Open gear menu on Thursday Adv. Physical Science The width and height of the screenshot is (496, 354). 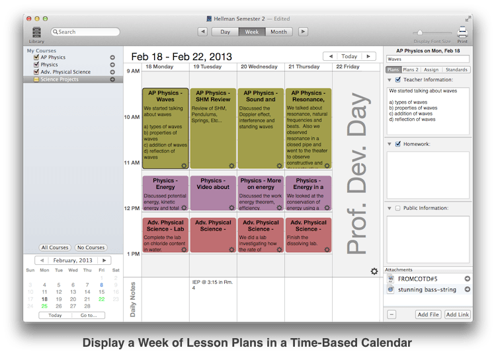point(327,250)
